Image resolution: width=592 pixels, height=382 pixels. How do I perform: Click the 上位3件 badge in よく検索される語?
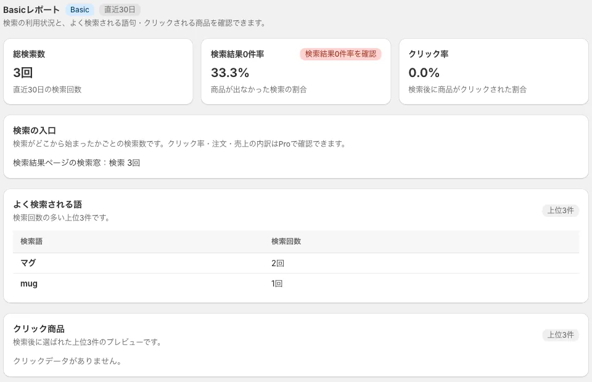pos(561,211)
